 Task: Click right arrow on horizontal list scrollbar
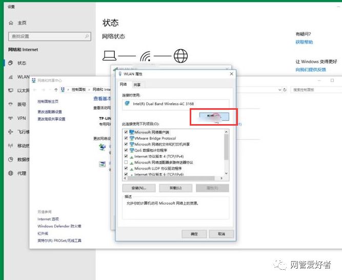[222, 178]
